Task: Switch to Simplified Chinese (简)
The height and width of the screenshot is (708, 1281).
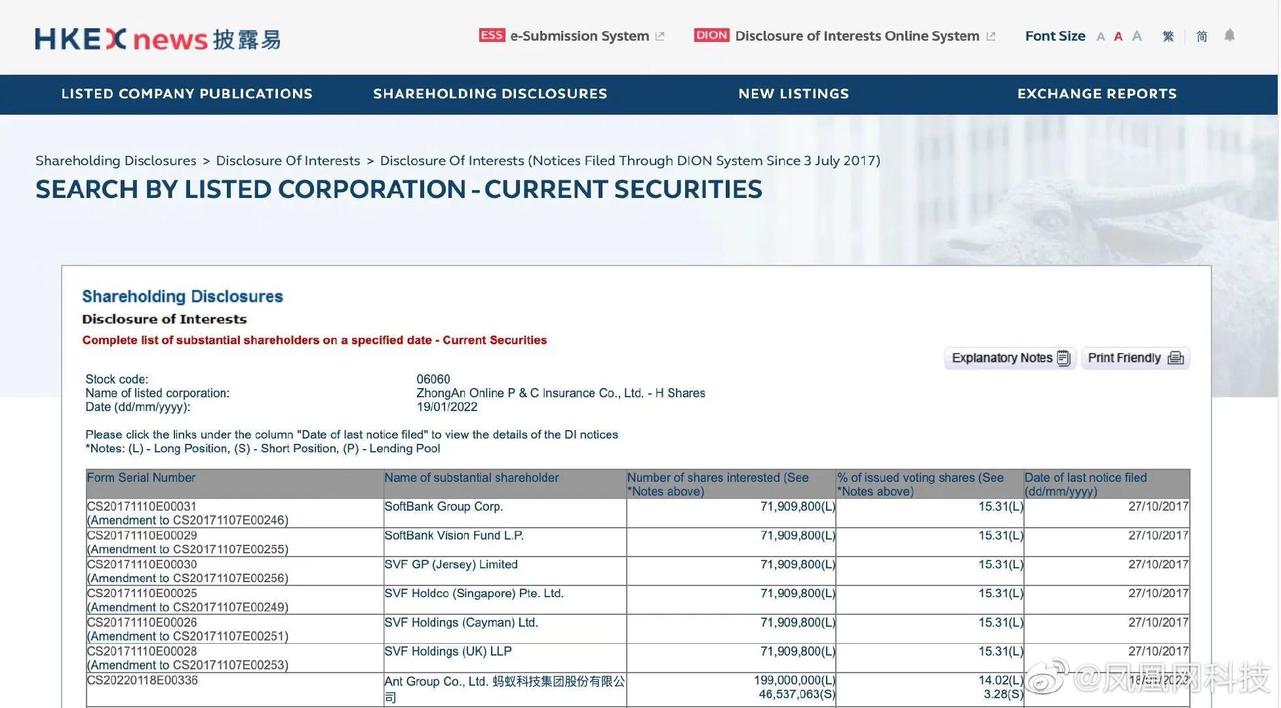Action: pyautogui.click(x=1202, y=36)
